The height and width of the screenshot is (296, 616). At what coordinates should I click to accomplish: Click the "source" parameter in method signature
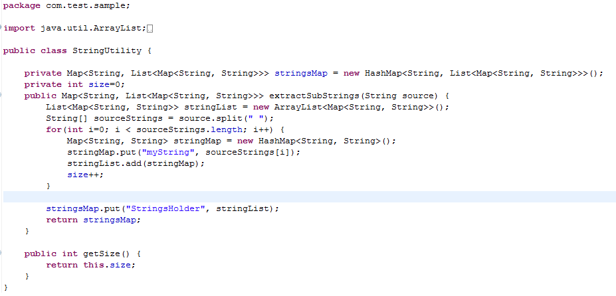click(418, 96)
